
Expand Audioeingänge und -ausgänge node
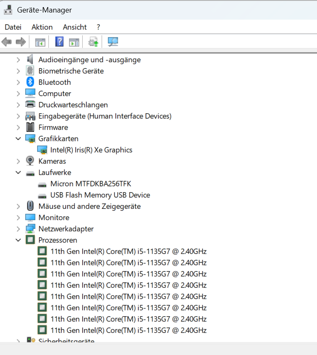tap(18, 60)
